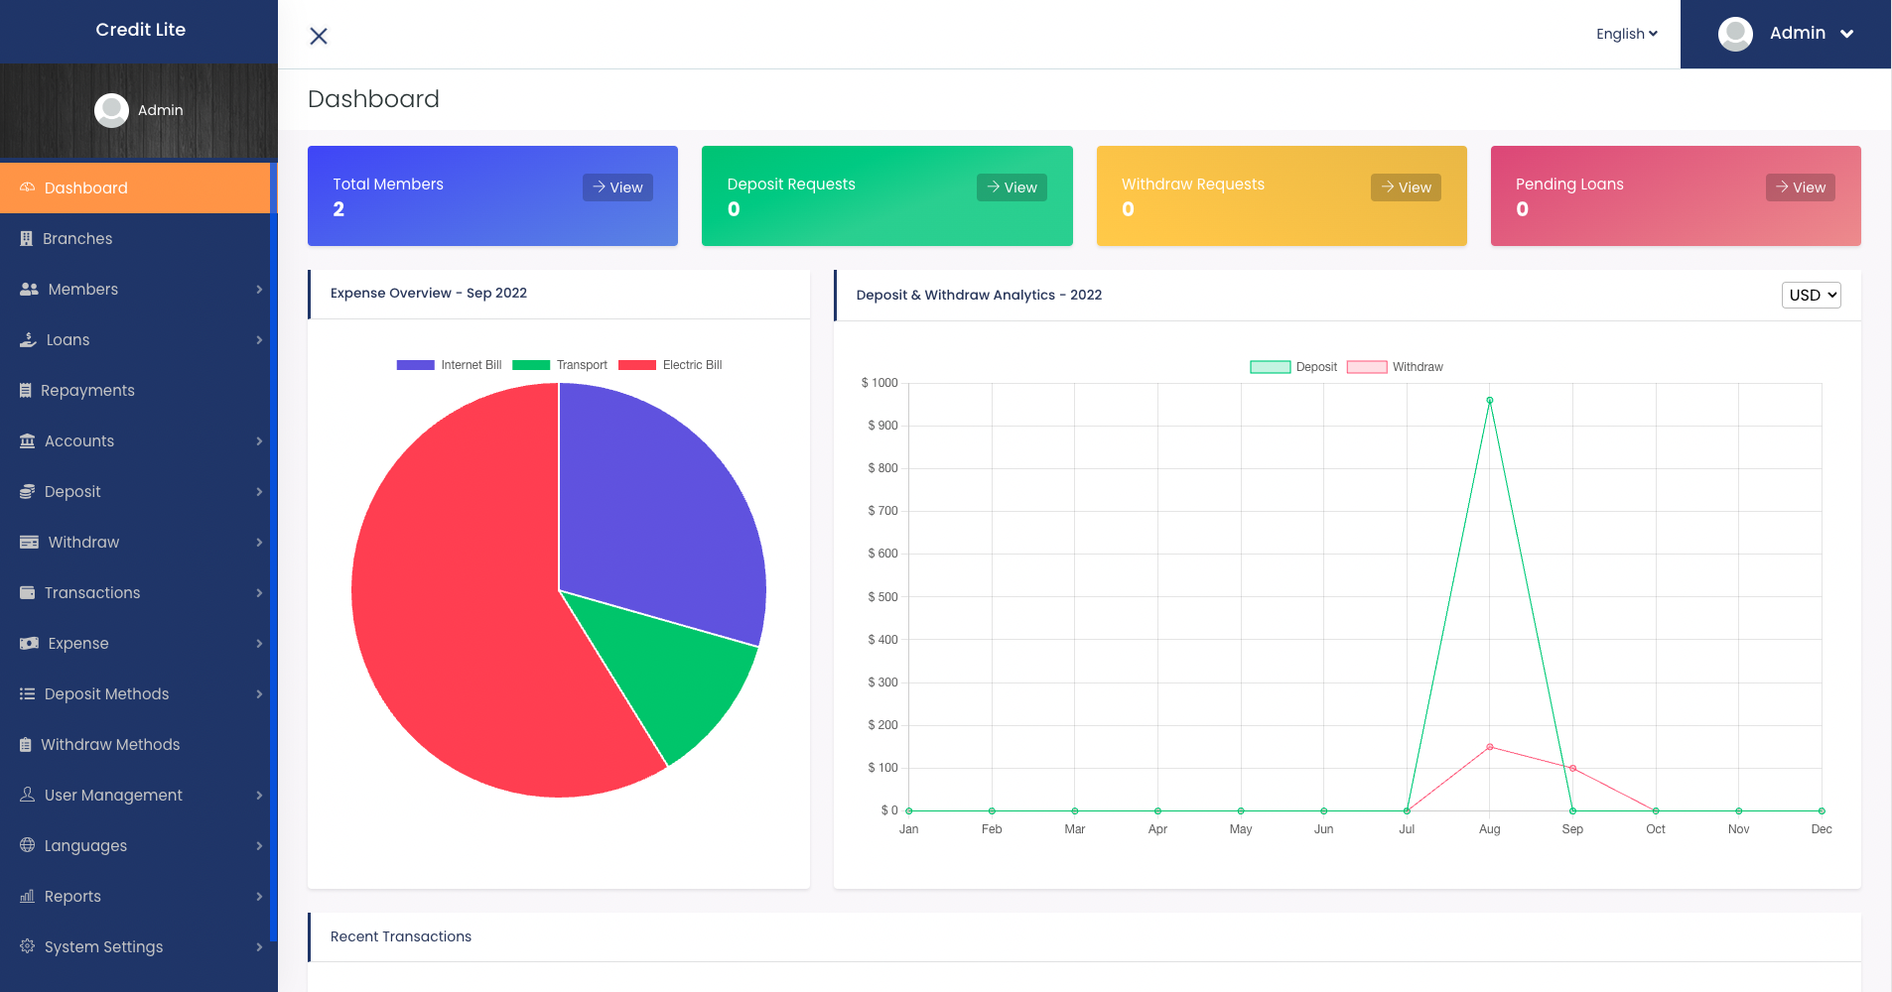Open the USD currency dropdown
The width and height of the screenshot is (1892, 992).
[1812, 295]
